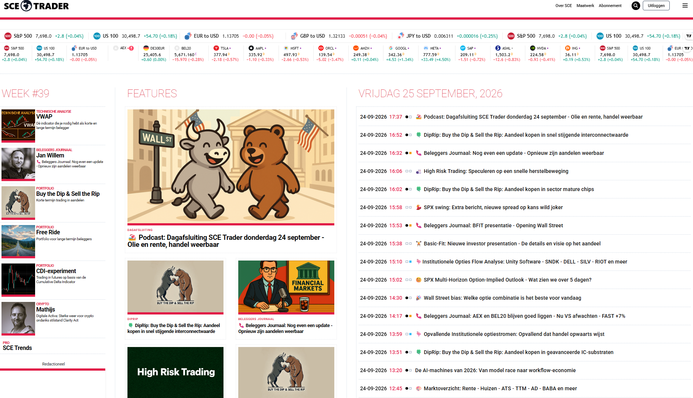Click the Uitloggen button

point(656,6)
